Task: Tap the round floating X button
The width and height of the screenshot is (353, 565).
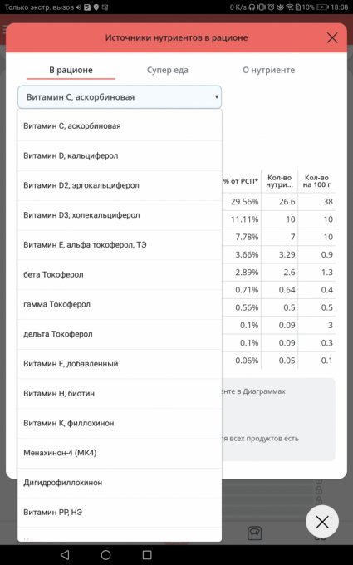Action: pyautogui.click(x=322, y=522)
